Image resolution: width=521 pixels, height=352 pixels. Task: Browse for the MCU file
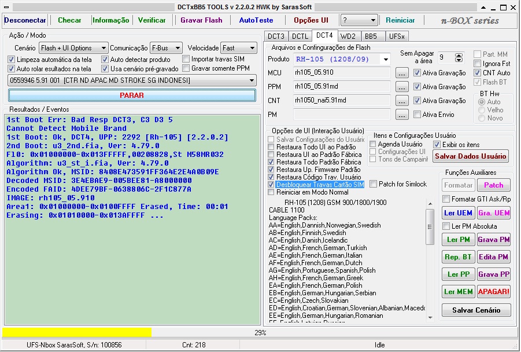402,73
